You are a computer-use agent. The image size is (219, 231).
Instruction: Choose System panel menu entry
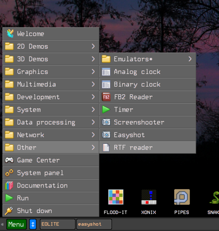pyautogui.click(x=51, y=173)
